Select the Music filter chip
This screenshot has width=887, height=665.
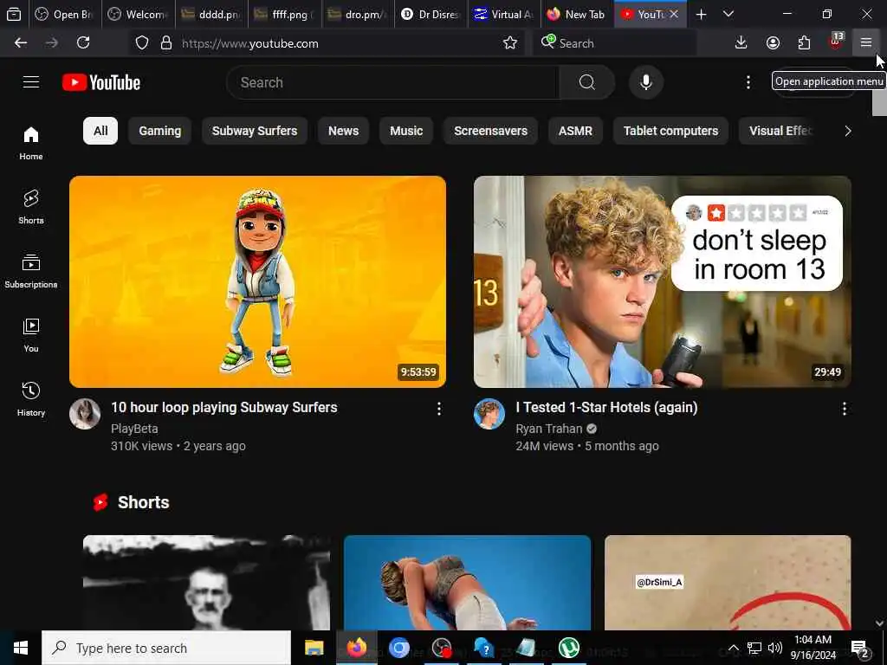406,132
